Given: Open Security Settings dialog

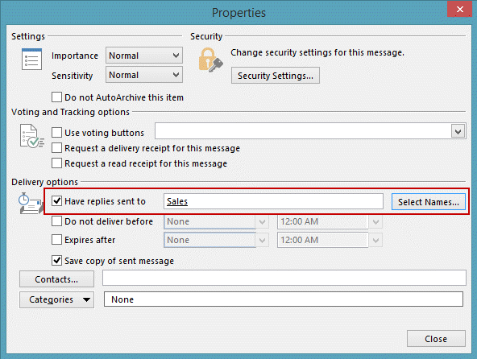Looking at the screenshot, I should pos(276,76).
